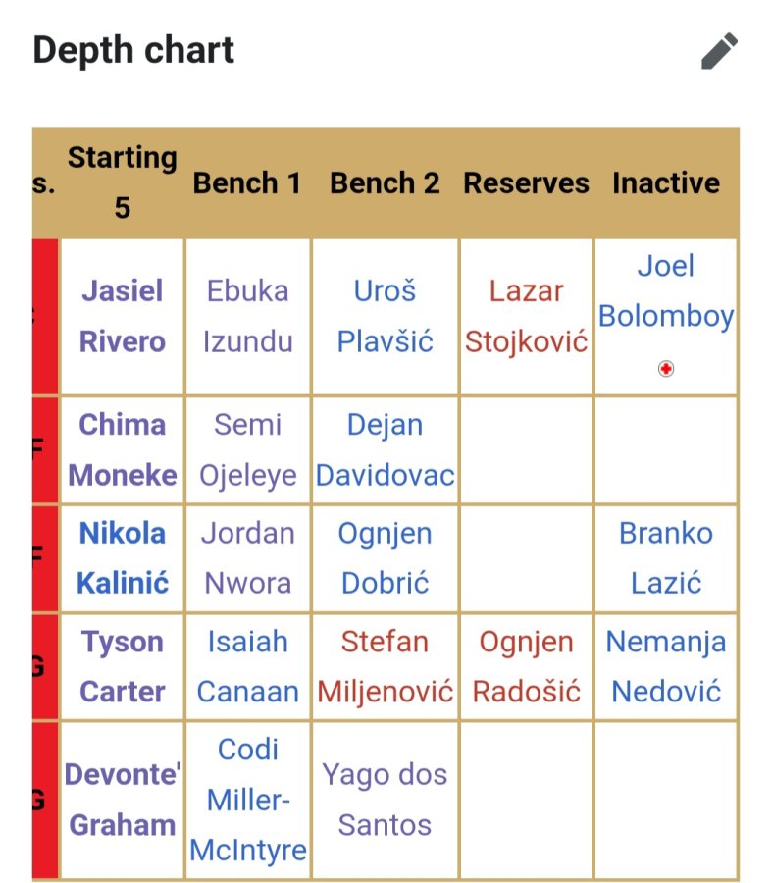Select Uroš Plavšić link
The image size is (772, 883).
click(x=386, y=317)
